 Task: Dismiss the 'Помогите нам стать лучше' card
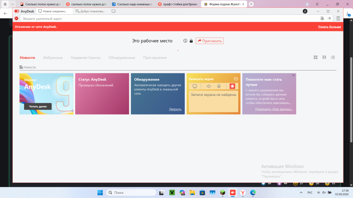(293, 75)
